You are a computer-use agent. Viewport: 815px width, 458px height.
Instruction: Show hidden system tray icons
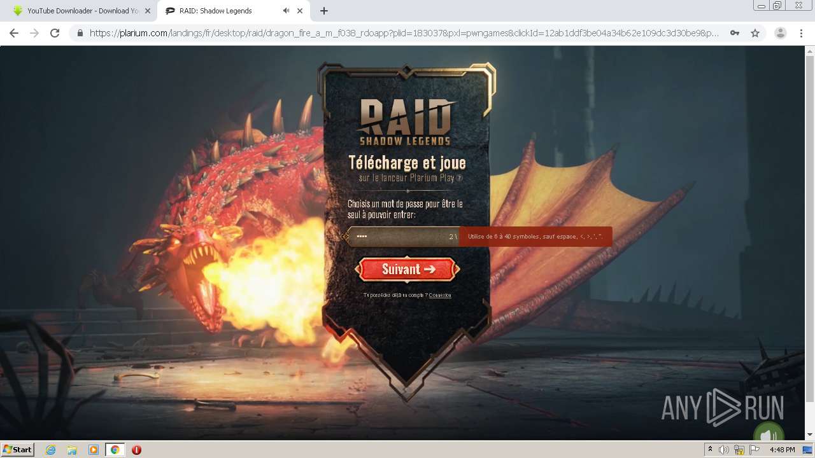point(710,450)
